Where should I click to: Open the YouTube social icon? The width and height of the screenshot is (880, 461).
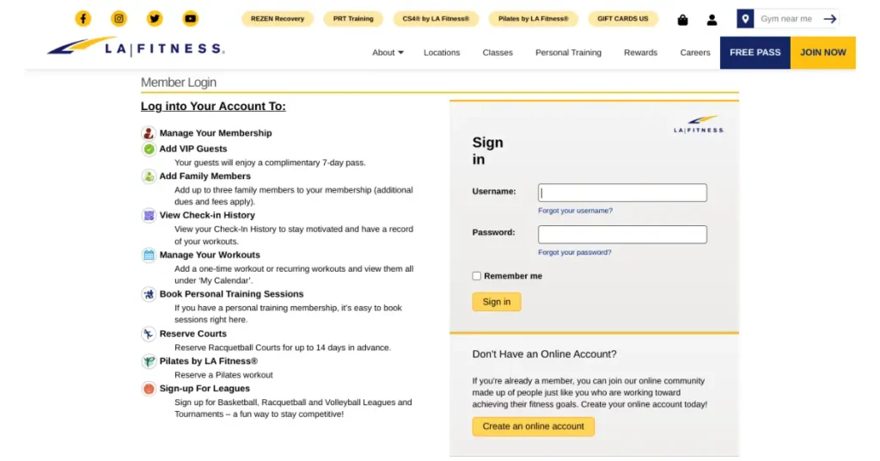191,19
